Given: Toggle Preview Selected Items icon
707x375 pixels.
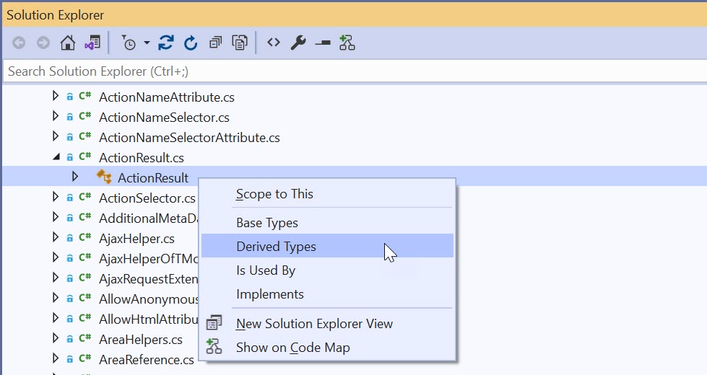Looking at the screenshot, I should coord(323,43).
